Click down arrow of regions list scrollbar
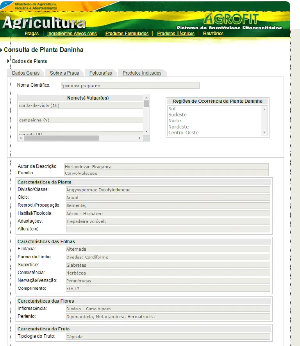The image size is (300, 346). tap(264, 132)
